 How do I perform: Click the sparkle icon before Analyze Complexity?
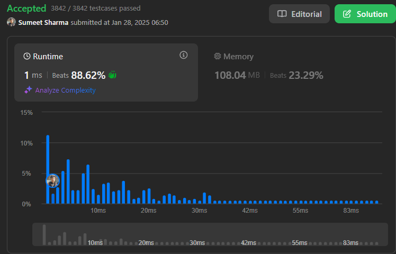[x=29, y=90]
